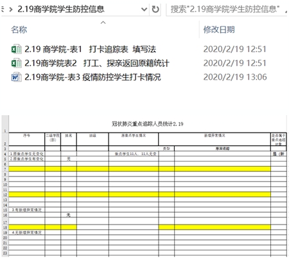Select cell 重点学生11人, 11人无变
289x258 pixels.
(x=134, y=154)
